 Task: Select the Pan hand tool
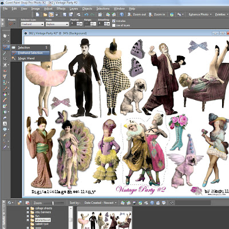point(5,35)
